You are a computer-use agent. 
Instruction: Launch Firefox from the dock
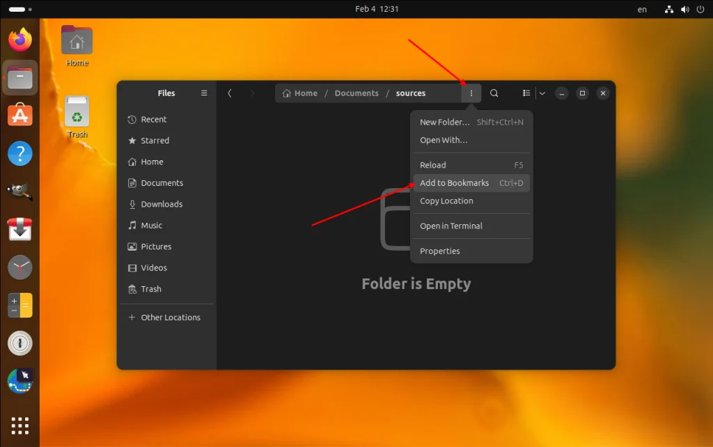coord(20,40)
